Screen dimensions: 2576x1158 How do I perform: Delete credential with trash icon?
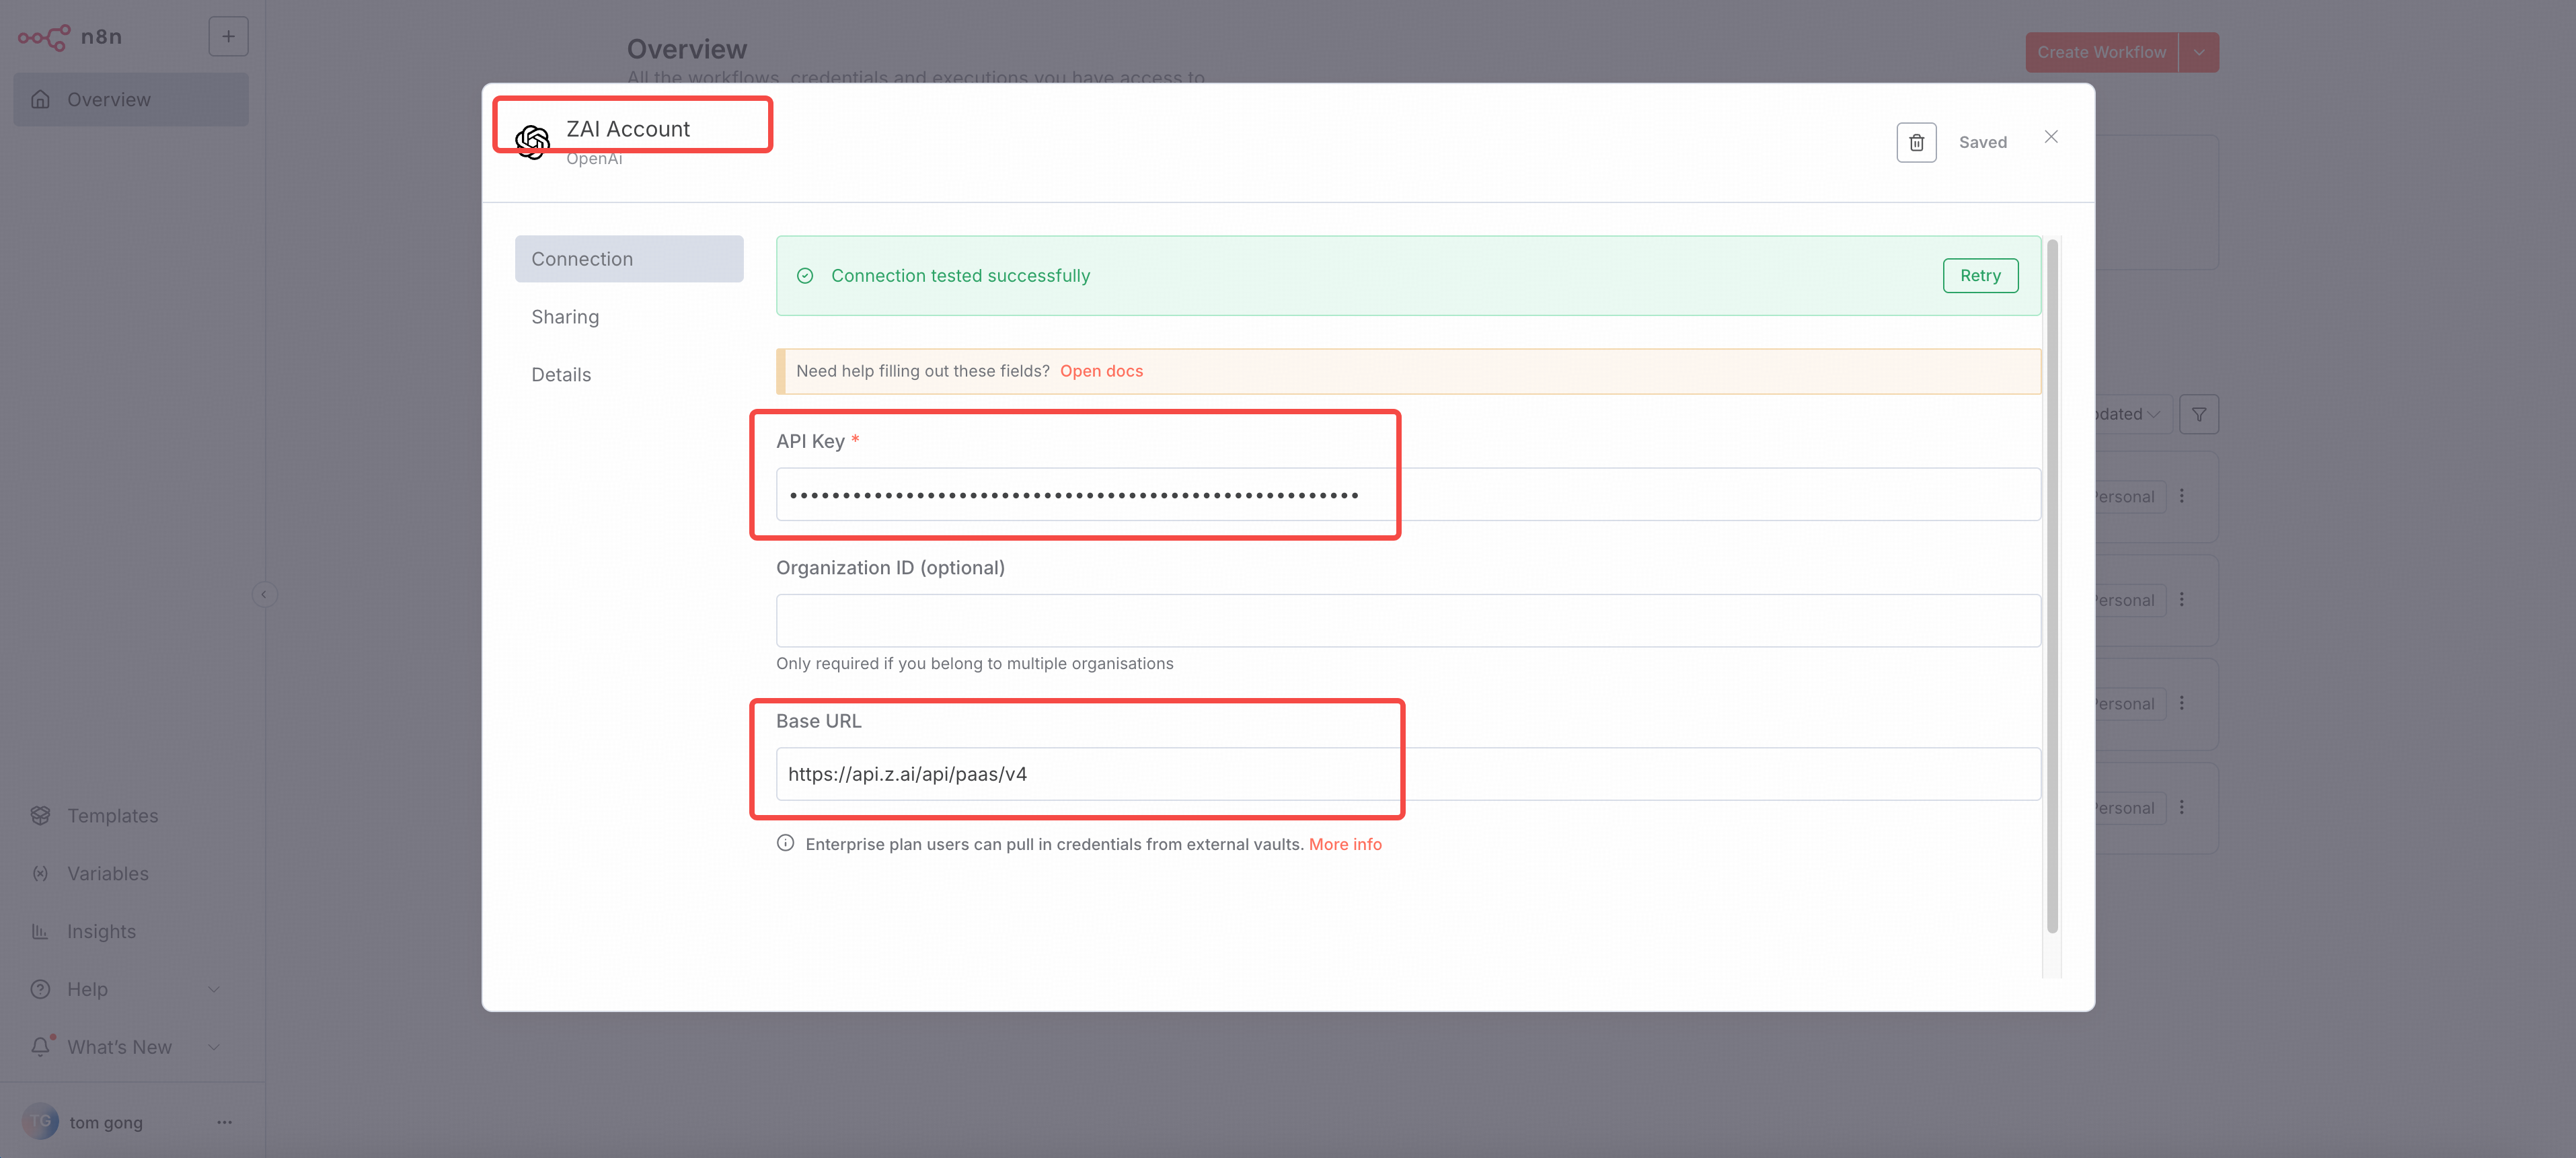click(1915, 142)
